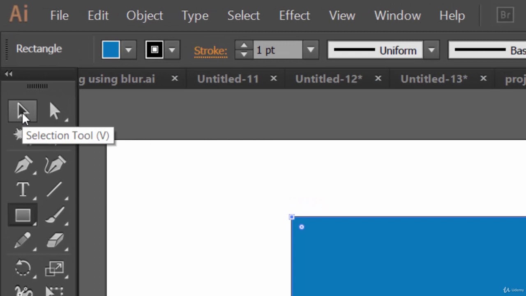
Task: Expand the stroke color dropdown arrow
Action: tap(172, 50)
